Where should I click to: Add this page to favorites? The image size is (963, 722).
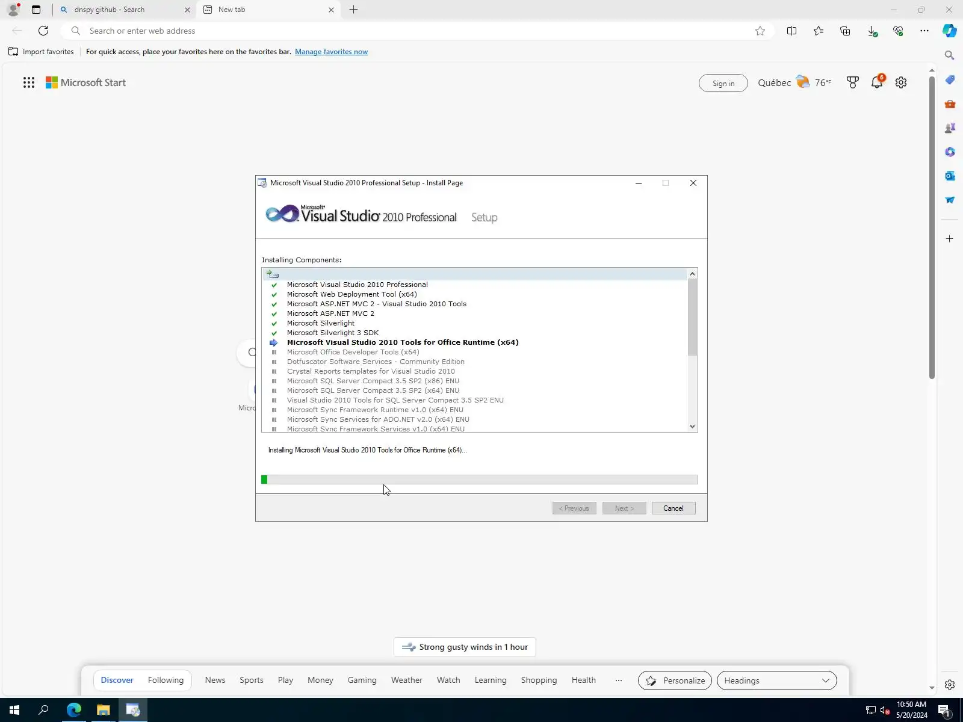[x=760, y=31]
